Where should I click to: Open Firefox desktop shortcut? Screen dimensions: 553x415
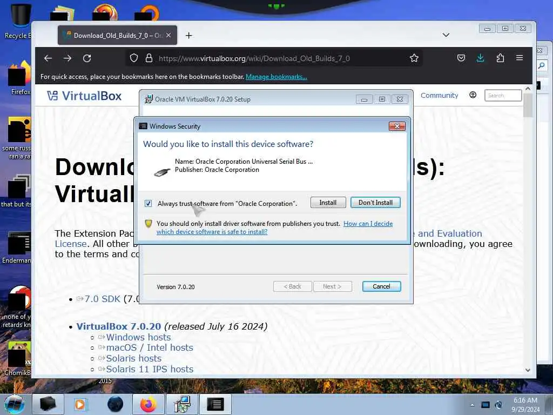[x=20, y=78]
